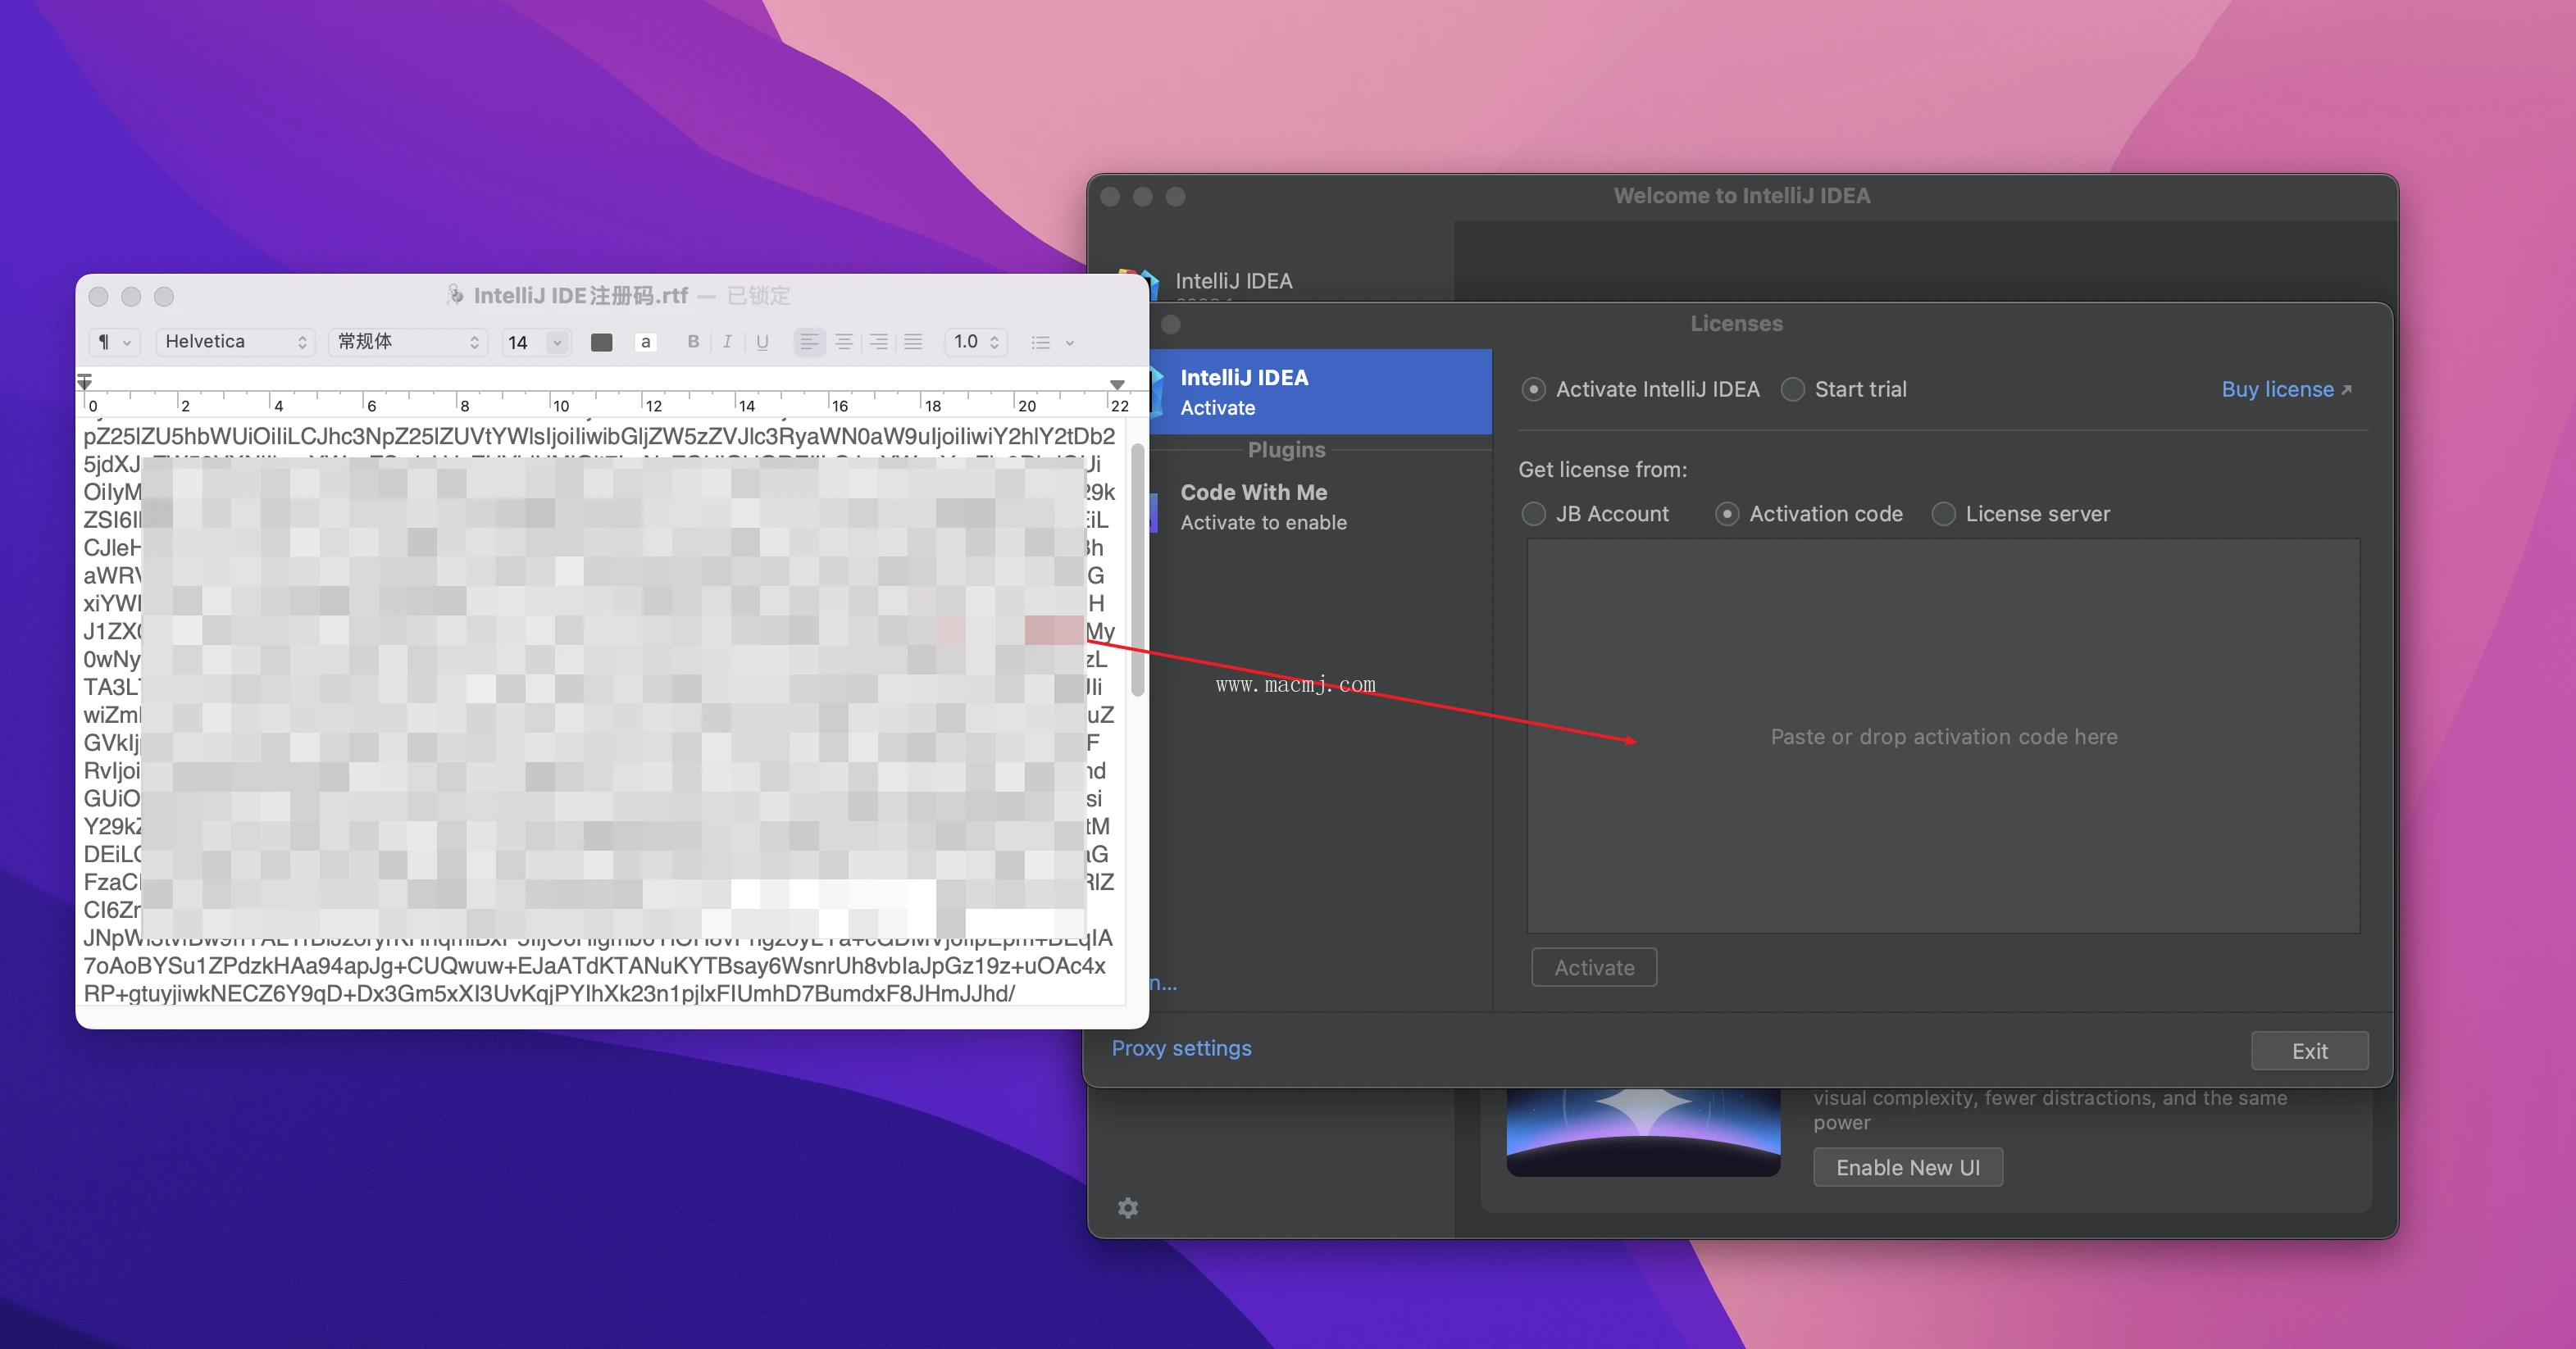Viewport: 2576px width, 1349px height.
Task: Click the activation code paste area
Action: (1943, 736)
